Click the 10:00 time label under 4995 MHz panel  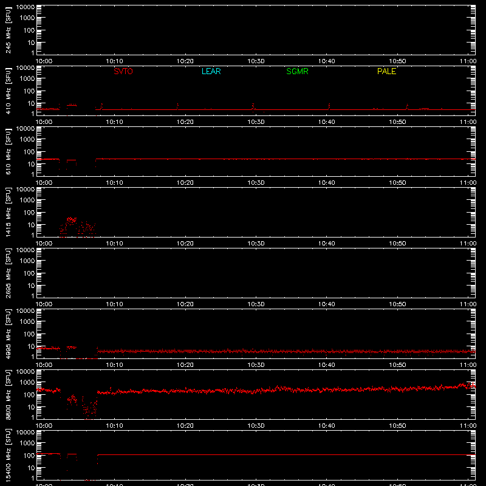(44, 365)
